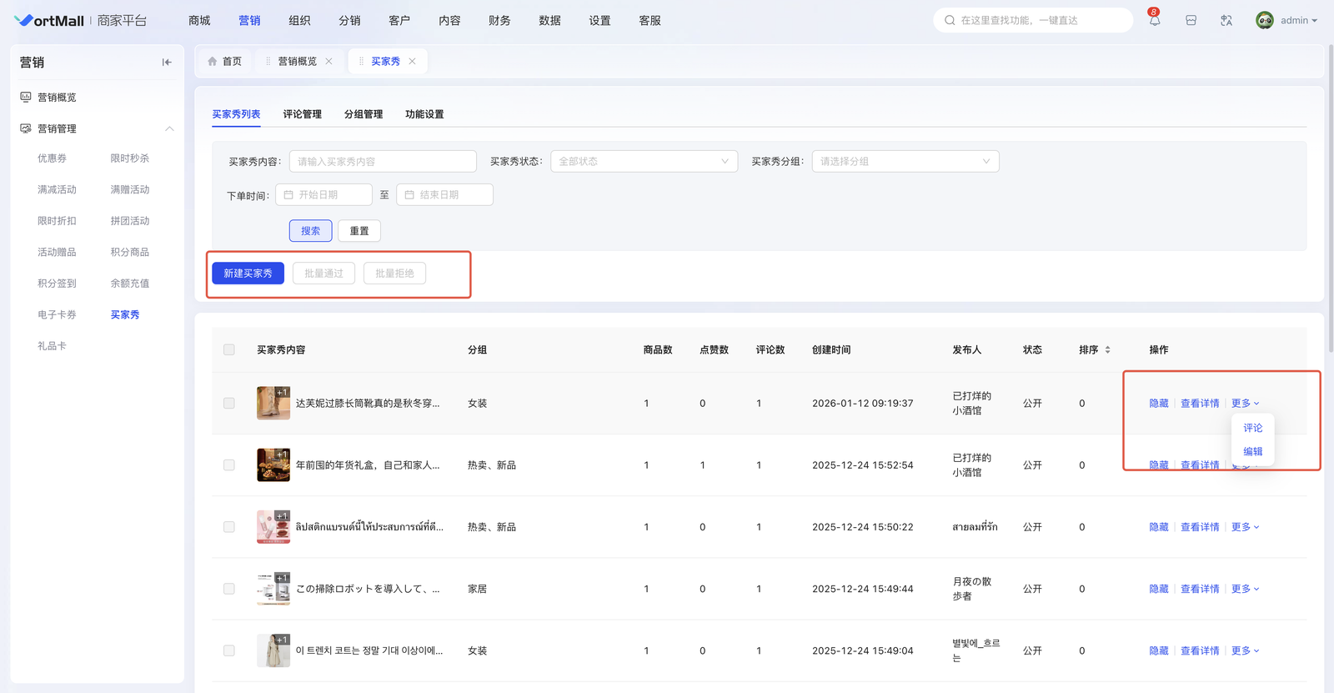Select checkbox for the 家居 group row
This screenshot has width=1334, height=693.
229,589
